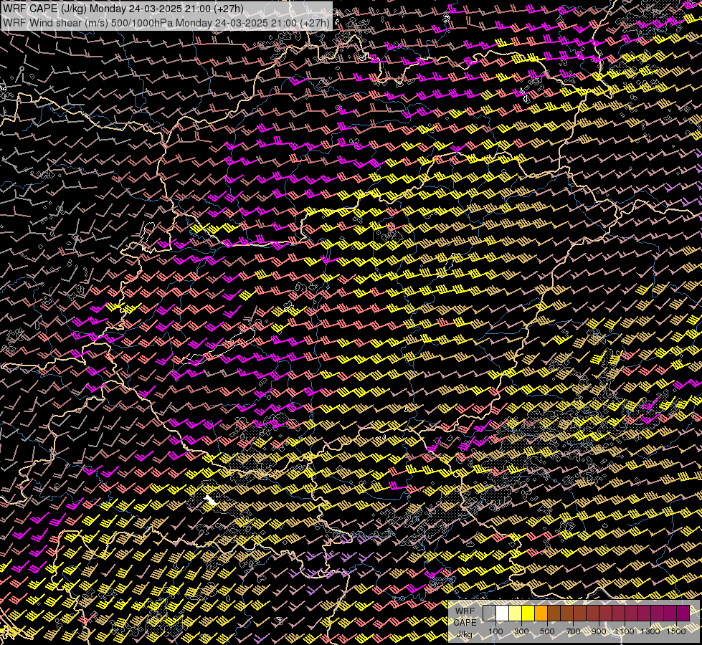Click the 'WRF Wind shear (m/s) 500/1000hPa' title line
Screen dimensions: 702x645
pos(166,22)
